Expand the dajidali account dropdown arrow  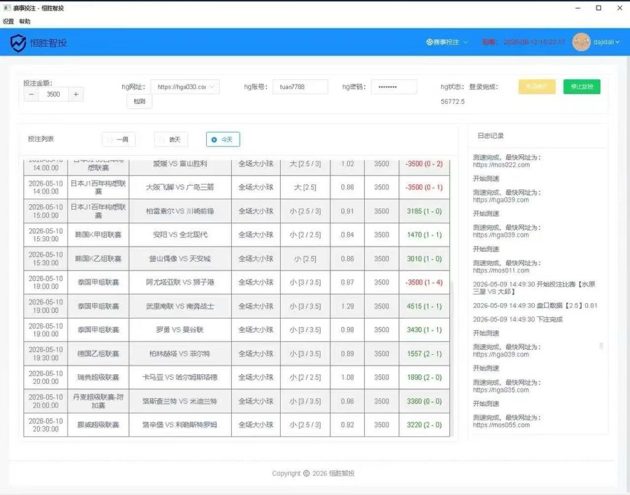point(618,42)
